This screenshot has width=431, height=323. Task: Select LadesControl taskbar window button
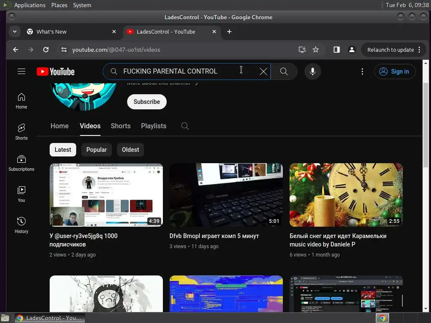coord(50,318)
